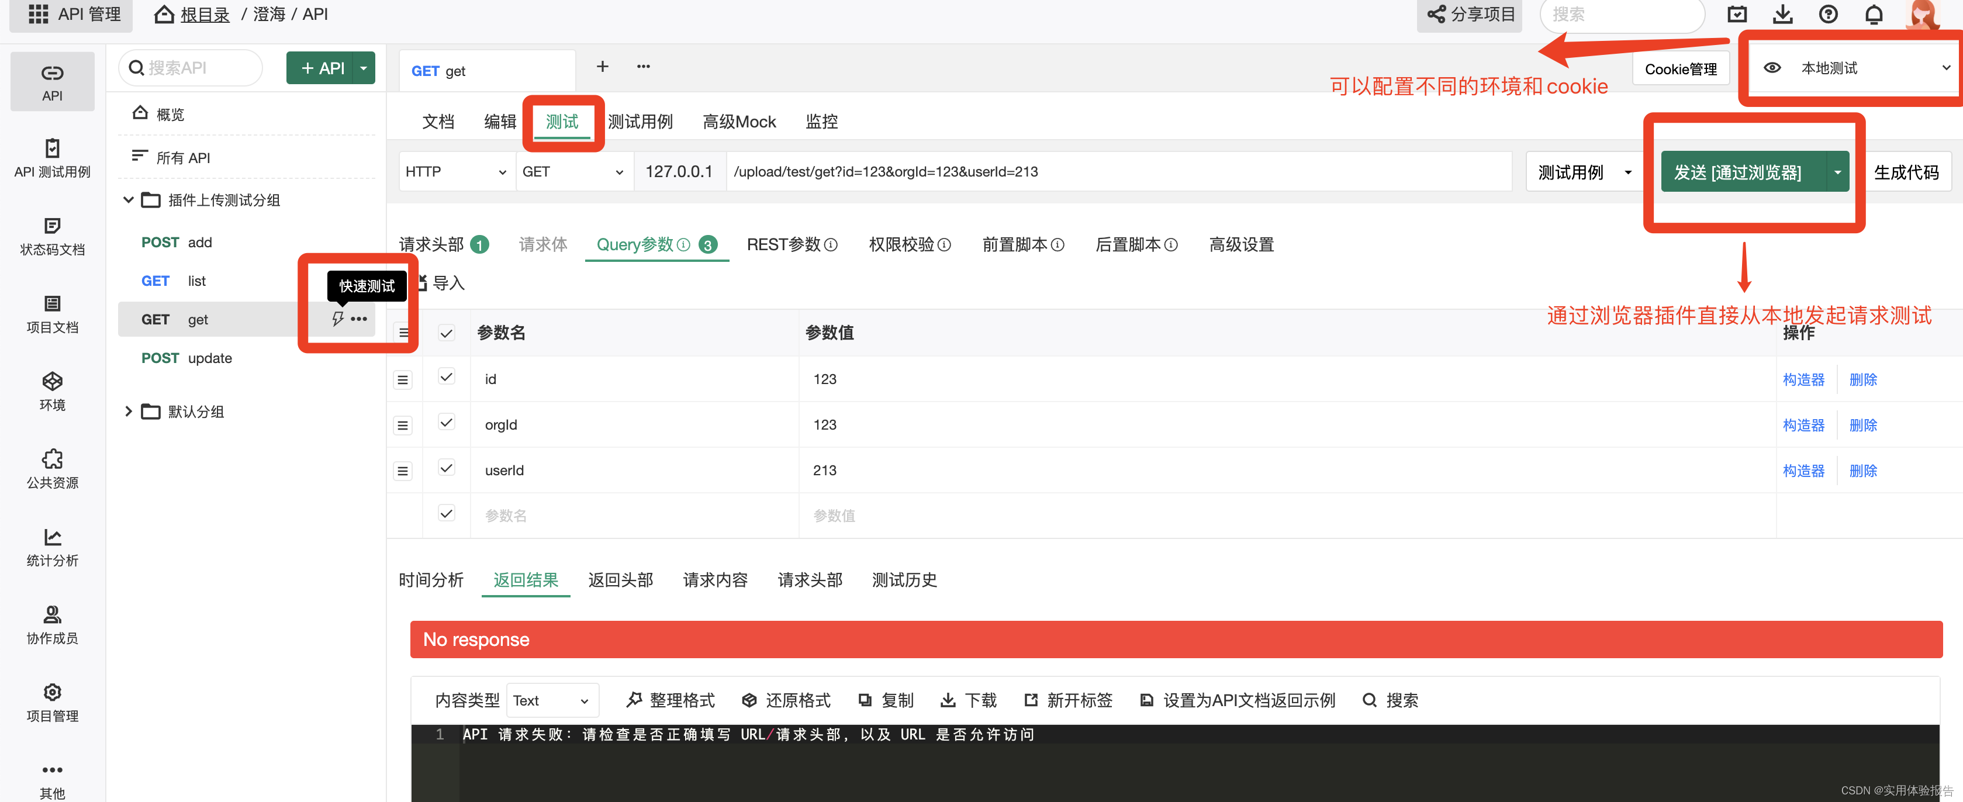
Task: Switch to the 返回头部 tab
Action: click(620, 580)
